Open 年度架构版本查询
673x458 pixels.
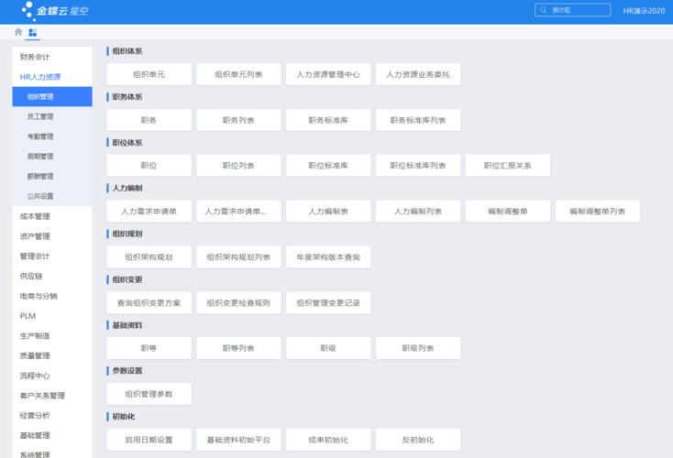tap(328, 256)
